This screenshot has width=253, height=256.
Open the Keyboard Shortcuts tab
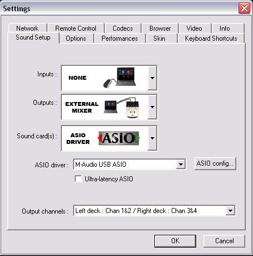tap(211, 38)
